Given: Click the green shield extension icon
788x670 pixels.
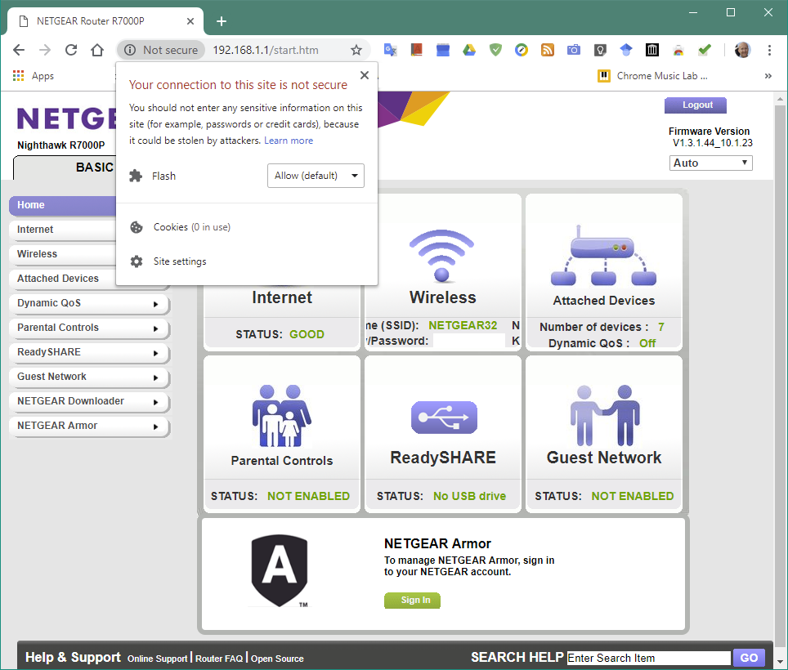Looking at the screenshot, I should [x=495, y=50].
